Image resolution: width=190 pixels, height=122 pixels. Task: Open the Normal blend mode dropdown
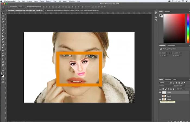pos(166,86)
